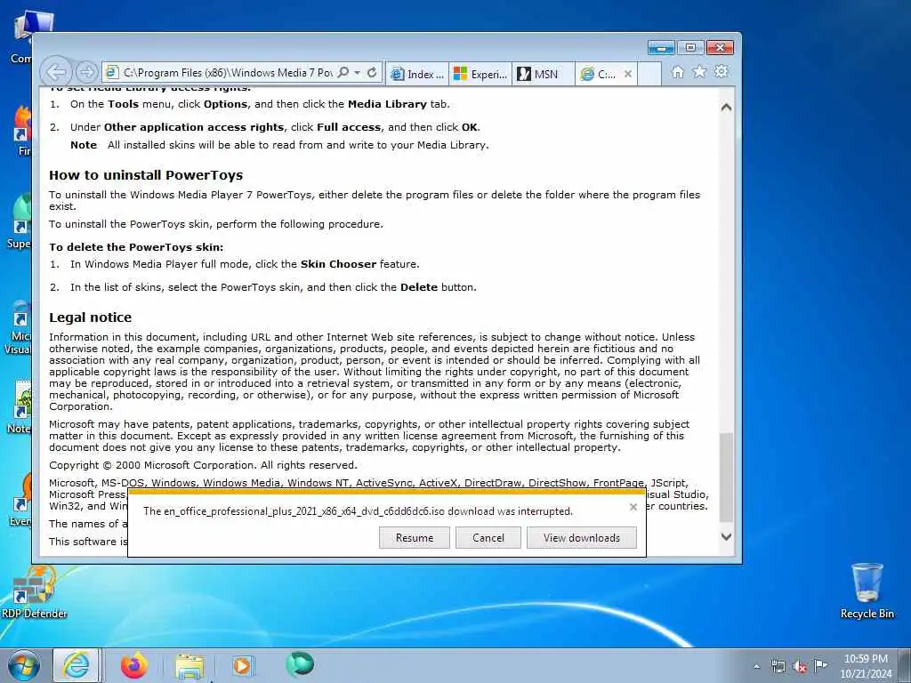Select the Firefox desktop shortcut icon

click(x=23, y=131)
